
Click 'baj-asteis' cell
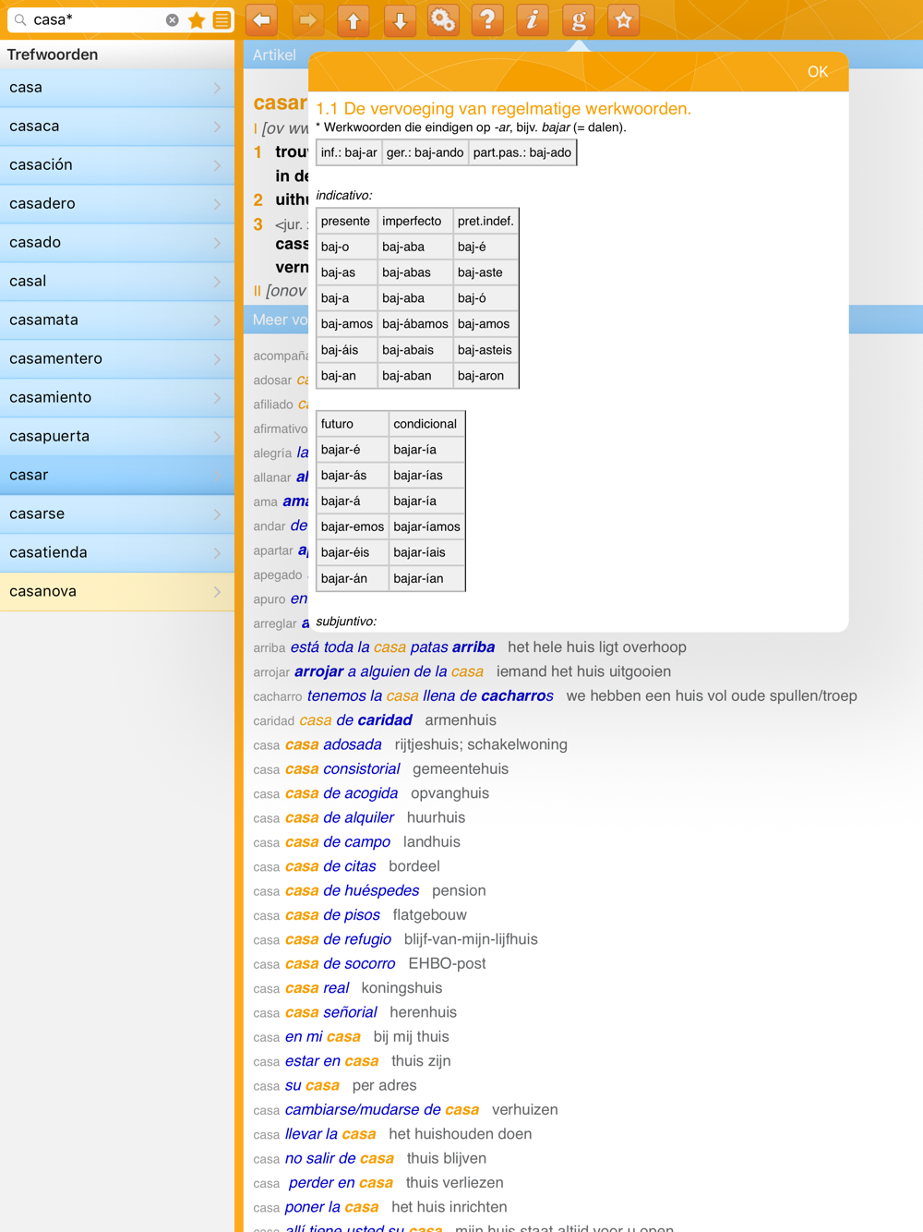tap(485, 350)
